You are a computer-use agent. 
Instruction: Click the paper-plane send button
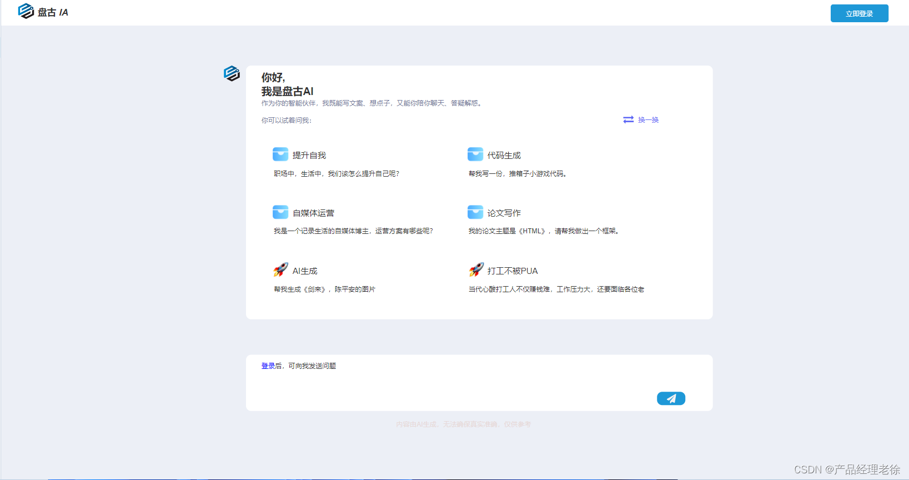point(671,398)
